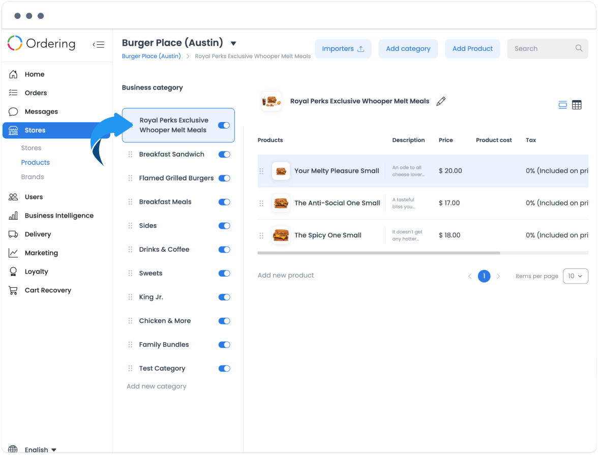The height and width of the screenshot is (455, 598).
Task: Open Home in the sidebar
Action: click(35, 74)
